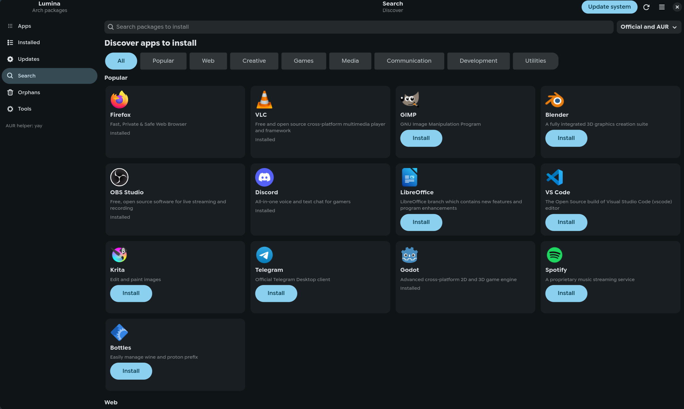
Task: Open Updates in the sidebar
Action: click(x=49, y=59)
